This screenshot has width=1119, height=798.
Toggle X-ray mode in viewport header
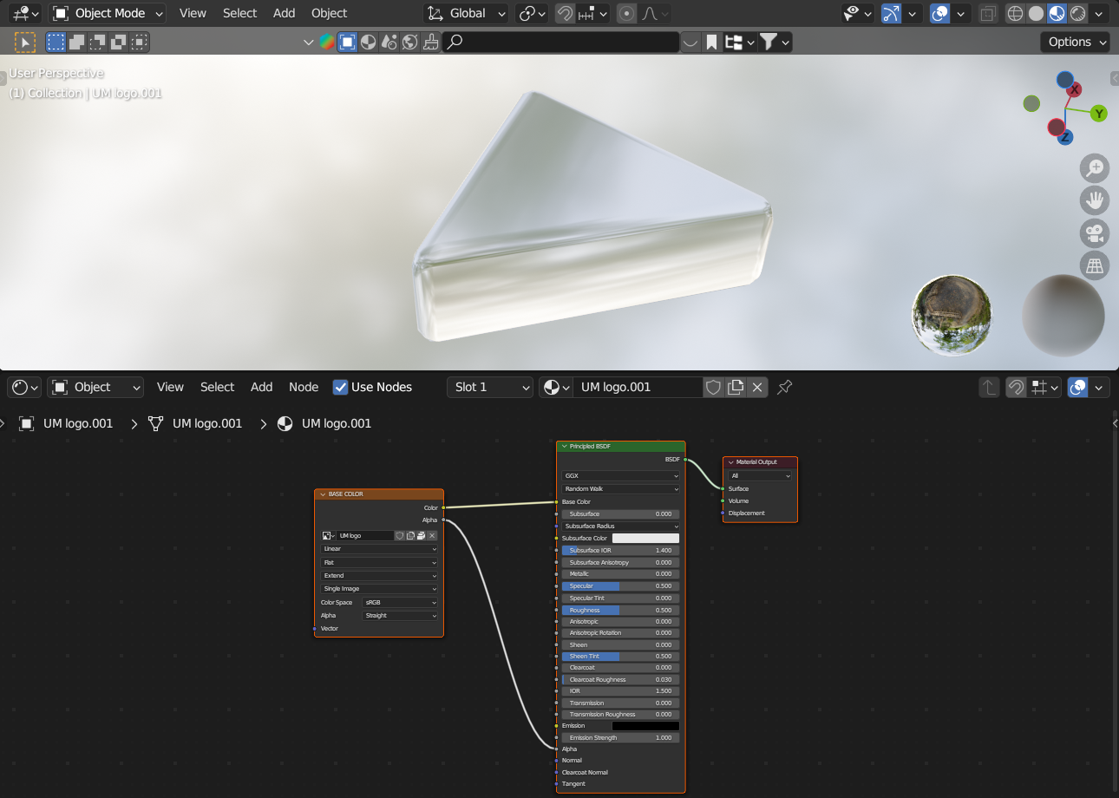(x=987, y=13)
